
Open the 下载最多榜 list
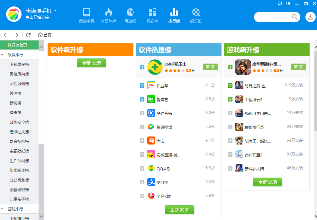pyautogui.click(x=19, y=65)
